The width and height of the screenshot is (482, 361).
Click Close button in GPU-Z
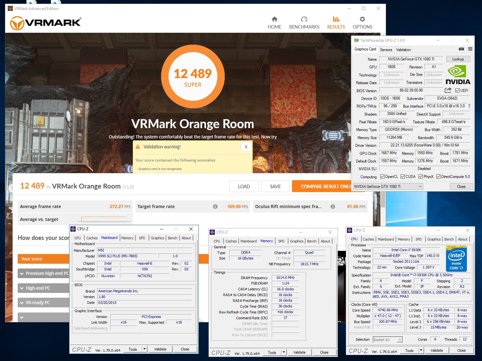[461, 186]
